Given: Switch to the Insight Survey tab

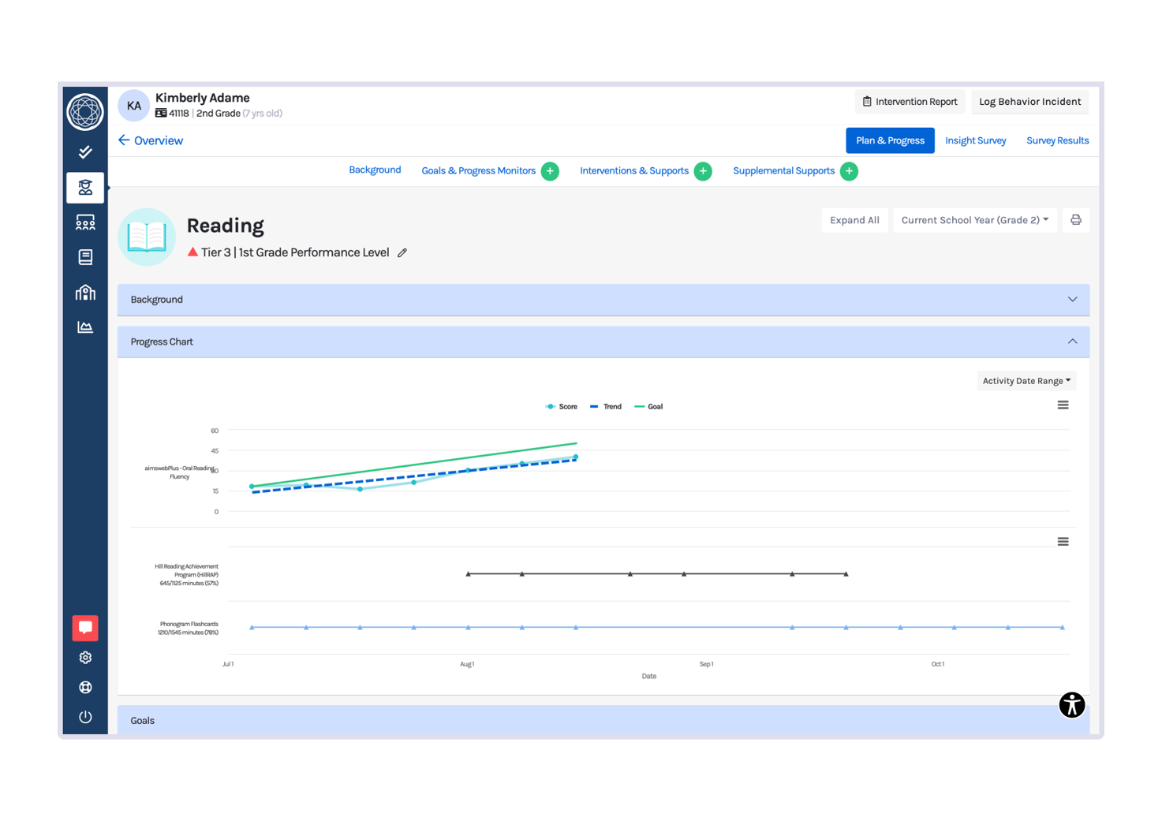Looking at the screenshot, I should click(x=976, y=140).
